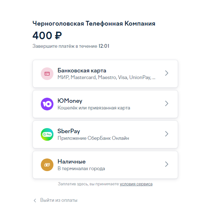This screenshot has width=215, height=210.
Task: Pick SberPay payment method title
Action: coord(69,131)
